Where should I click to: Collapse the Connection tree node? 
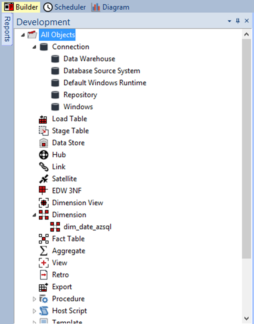point(34,47)
